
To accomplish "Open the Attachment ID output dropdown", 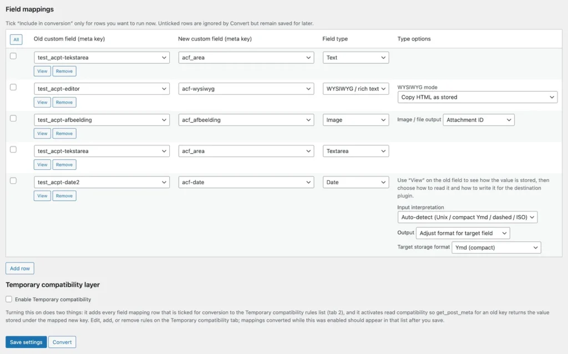I will click(479, 120).
